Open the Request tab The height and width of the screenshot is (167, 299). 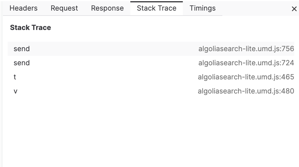[x=64, y=8]
